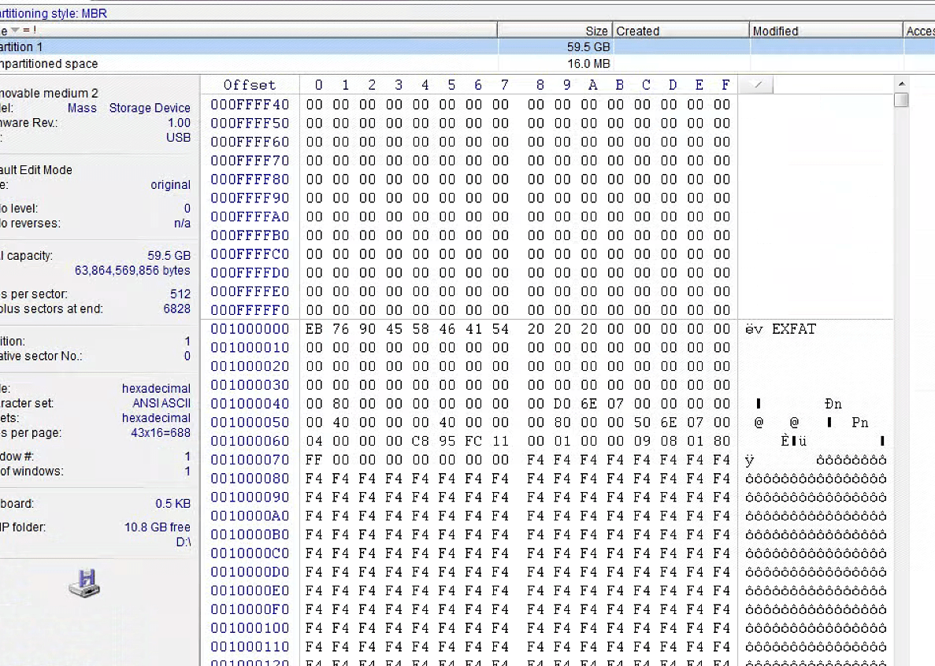Click the Partitioning style: MBR label
Image resolution: width=935 pixels, height=666 pixels.
point(54,13)
